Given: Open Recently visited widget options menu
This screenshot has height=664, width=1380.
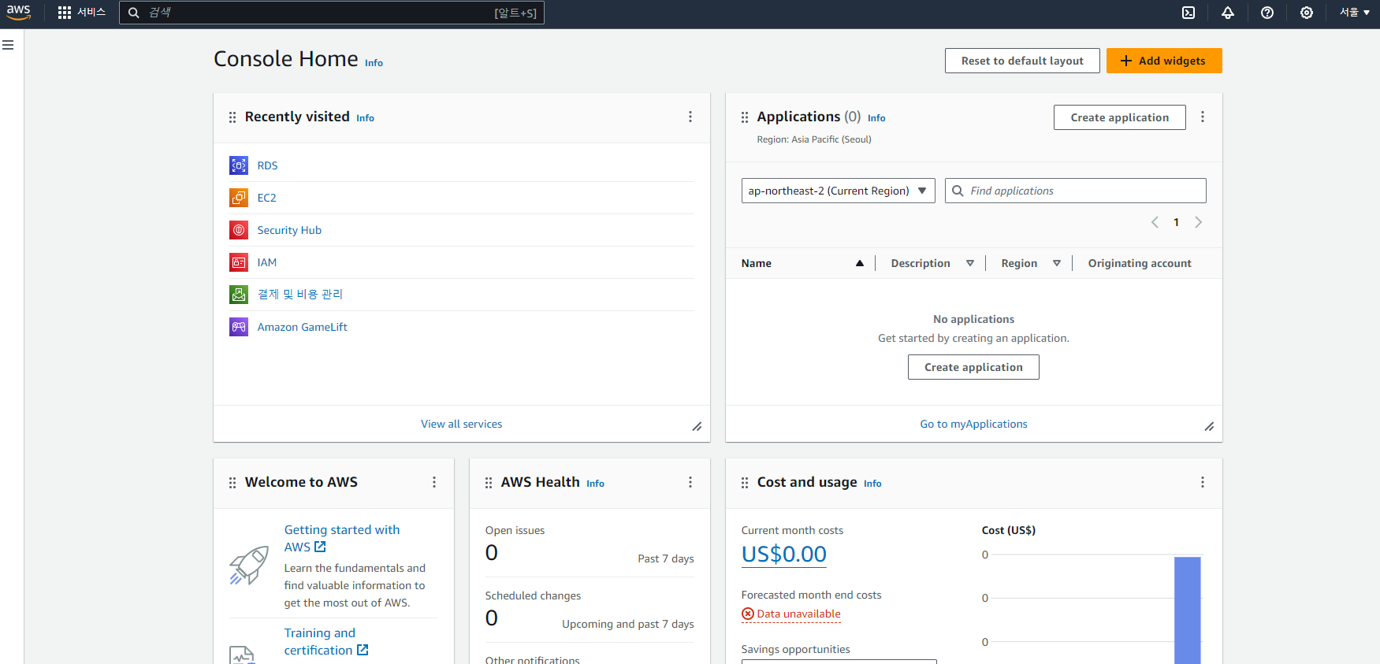Looking at the screenshot, I should [x=690, y=117].
